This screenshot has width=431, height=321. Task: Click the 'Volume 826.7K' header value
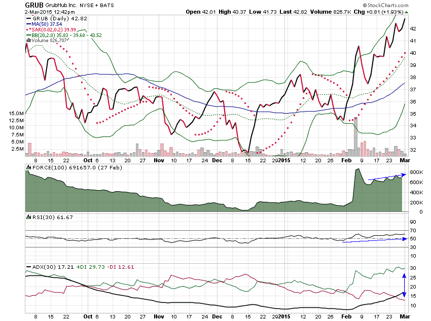pyautogui.click(x=331, y=12)
